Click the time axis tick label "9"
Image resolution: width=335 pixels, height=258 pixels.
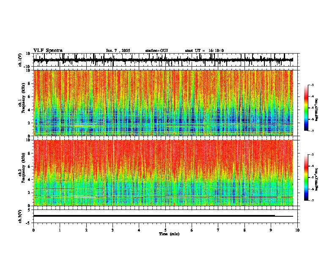(x=271, y=230)
